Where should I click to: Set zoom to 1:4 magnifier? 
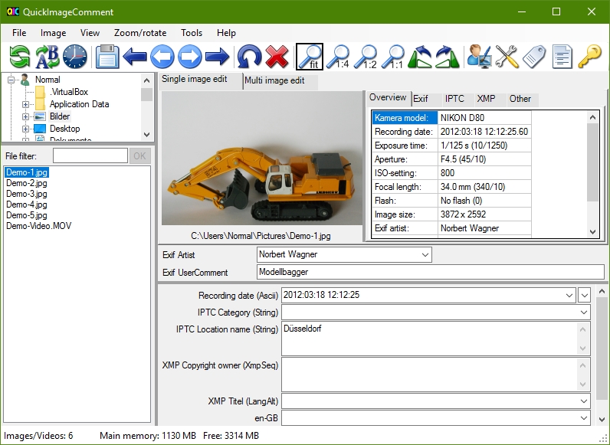pos(338,57)
